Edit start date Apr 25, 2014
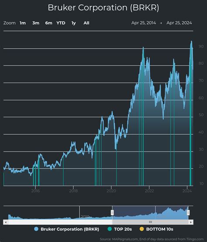Viewport: 207px width, 242px height. click(144, 23)
